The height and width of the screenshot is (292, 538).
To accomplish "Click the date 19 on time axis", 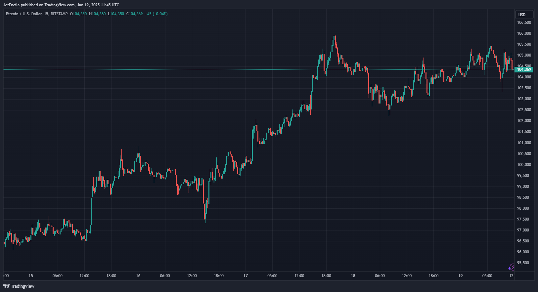I will (x=460, y=276).
